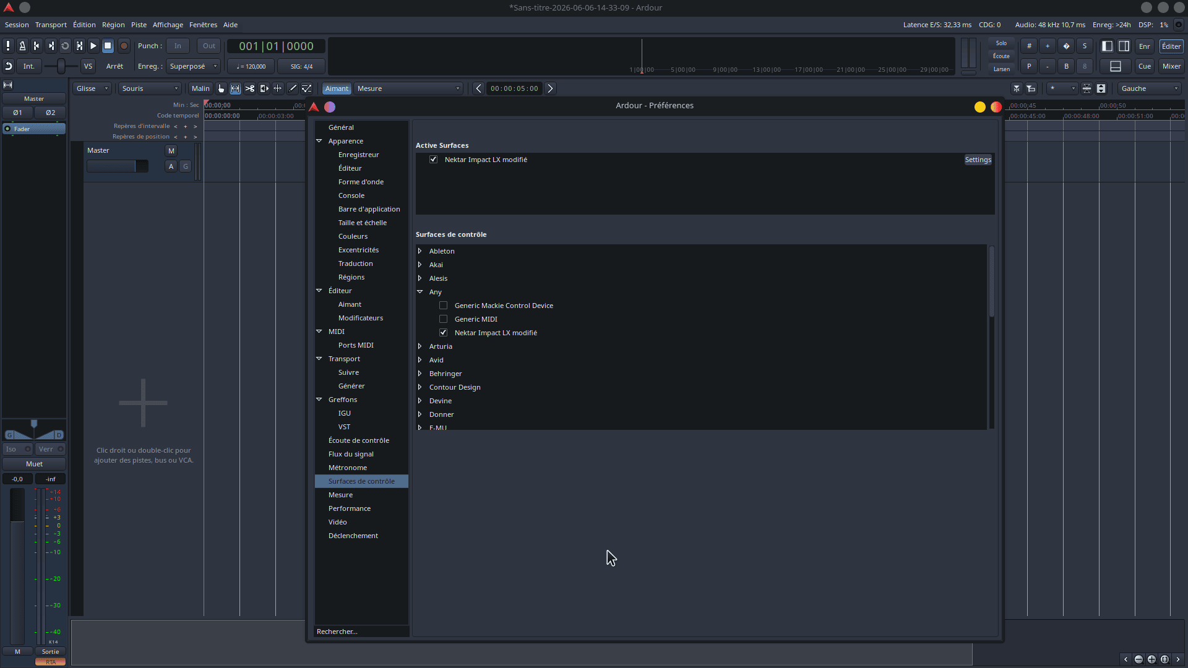The image size is (1188, 668).
Task: Toggle the Punch In button
Action: (x=178, y=46)
